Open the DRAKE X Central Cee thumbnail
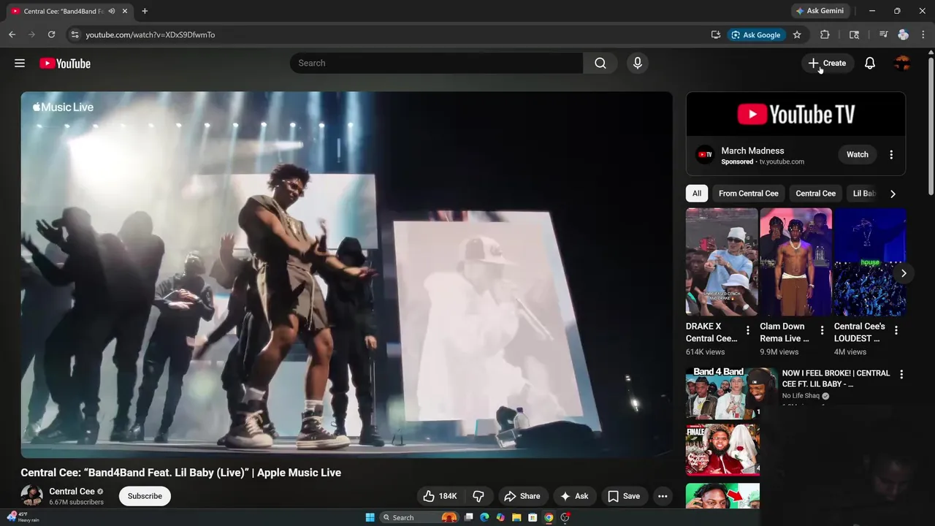 point(722,262)
